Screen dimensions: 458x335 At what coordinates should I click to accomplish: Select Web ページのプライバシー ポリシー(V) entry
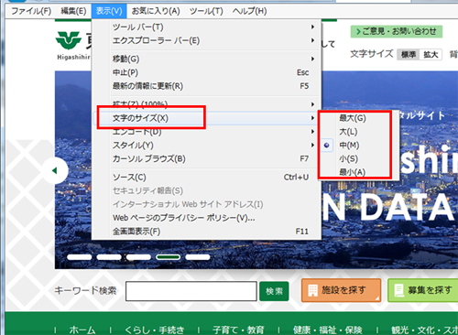[x=206, y=218]
